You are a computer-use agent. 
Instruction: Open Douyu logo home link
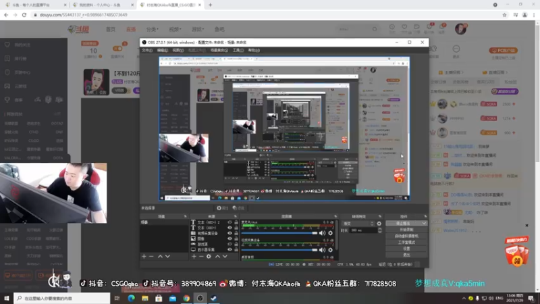[78, 29]
